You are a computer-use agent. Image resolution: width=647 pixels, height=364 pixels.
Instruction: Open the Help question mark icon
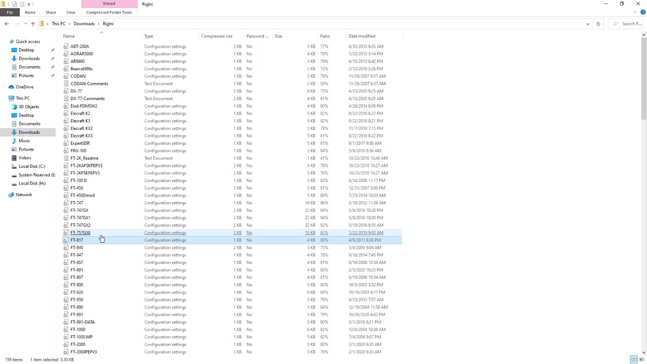643,12
